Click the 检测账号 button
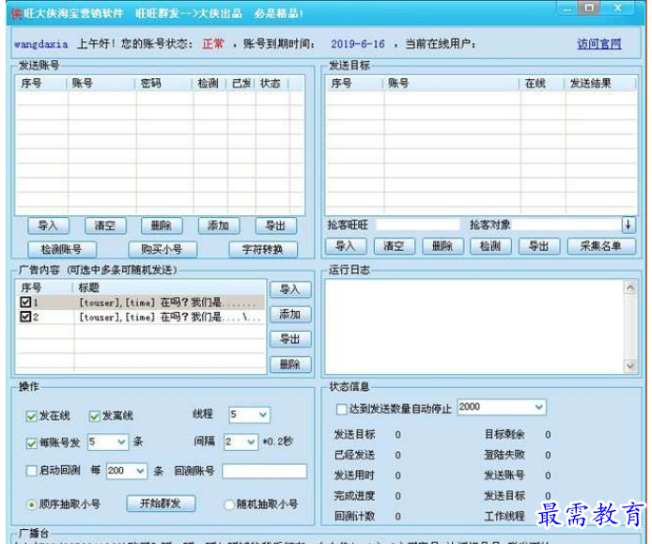652x544 pixels. coord(62,250)
